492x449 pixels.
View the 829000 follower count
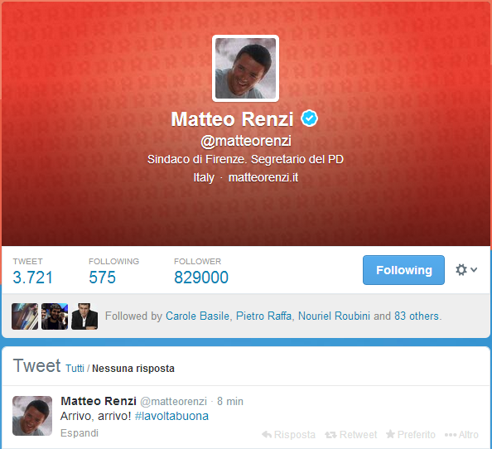point(201,278)
